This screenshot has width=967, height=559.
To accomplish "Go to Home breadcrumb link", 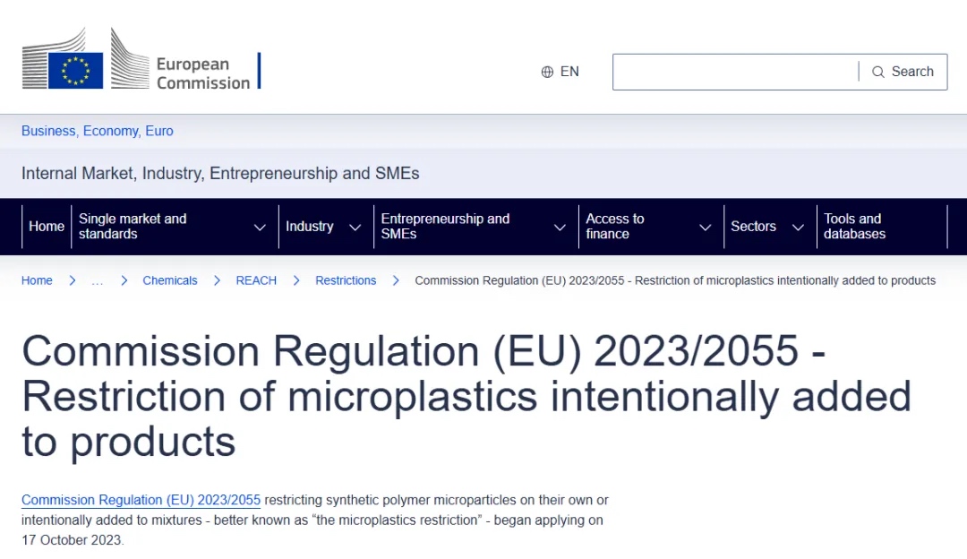I will tap(37, 280).
